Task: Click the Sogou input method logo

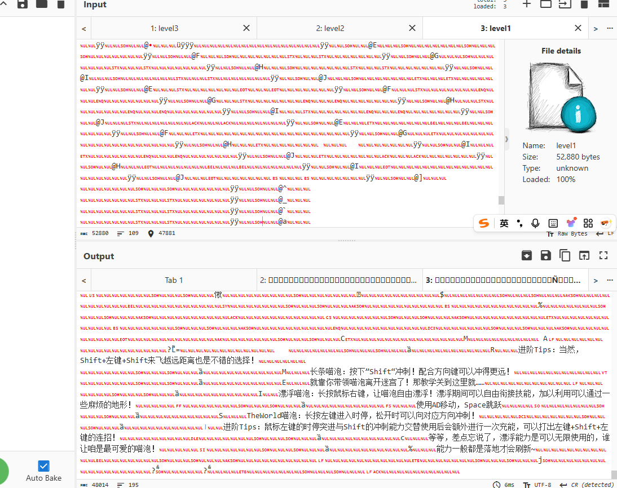Action: coord(483,223)
